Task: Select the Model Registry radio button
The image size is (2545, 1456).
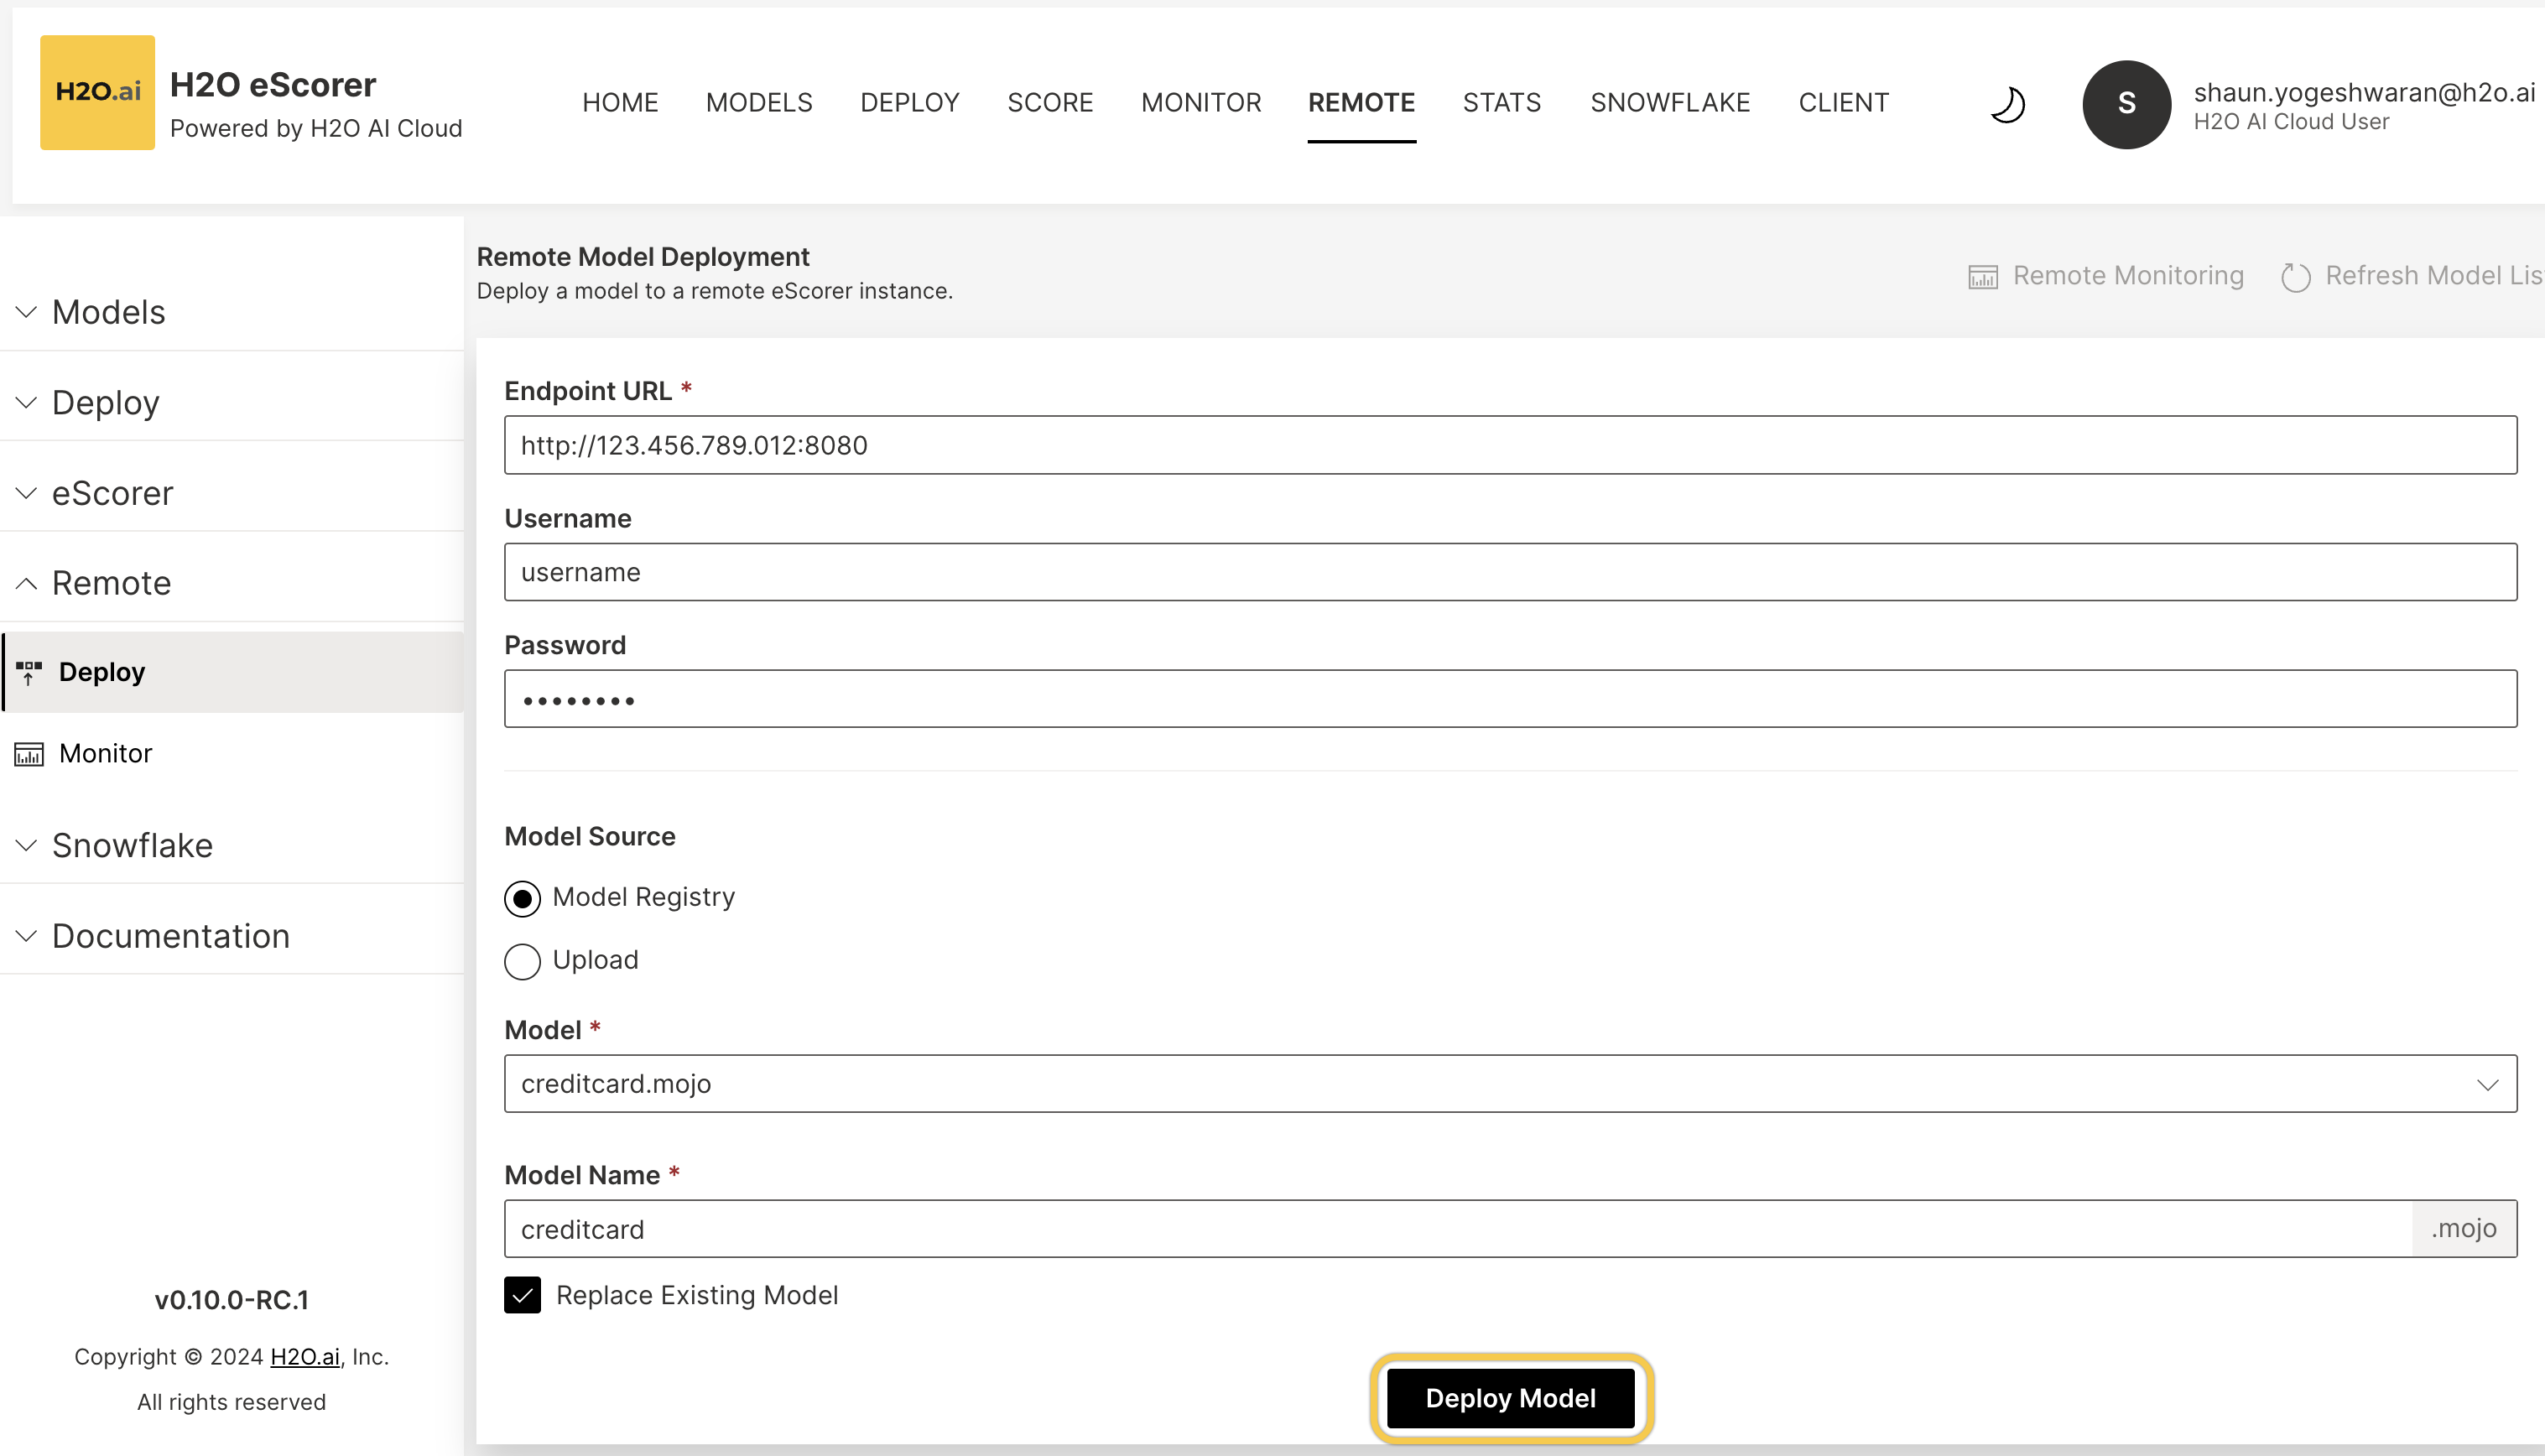Action: tap(522, 898)
